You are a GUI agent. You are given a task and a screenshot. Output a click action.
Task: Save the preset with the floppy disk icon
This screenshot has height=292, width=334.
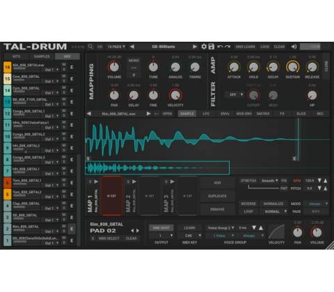(x=212, y=47)
